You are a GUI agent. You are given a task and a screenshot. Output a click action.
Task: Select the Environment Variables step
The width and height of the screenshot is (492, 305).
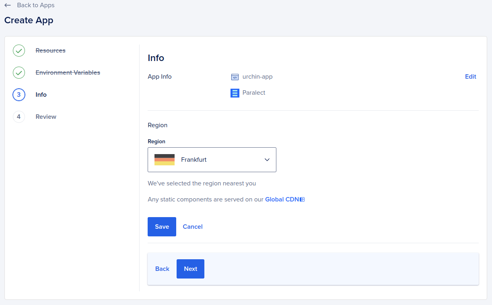tap(68, 72)
